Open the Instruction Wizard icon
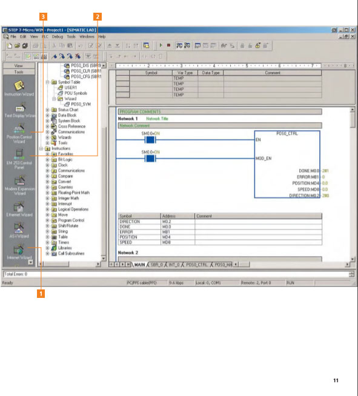The height and width of the screenshot is (396, 358). tap(19, 85)
